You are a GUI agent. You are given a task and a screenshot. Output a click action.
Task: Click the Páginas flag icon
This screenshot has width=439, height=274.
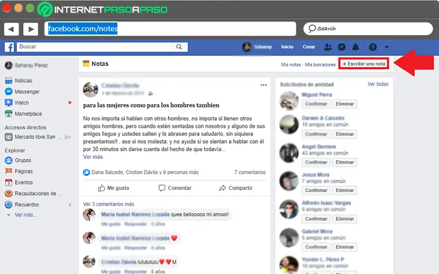pyautogui.click(x=9, y=171)
